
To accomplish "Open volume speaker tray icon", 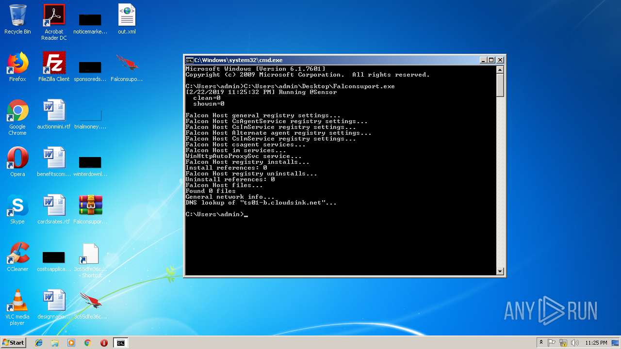I will click(575, 343).
